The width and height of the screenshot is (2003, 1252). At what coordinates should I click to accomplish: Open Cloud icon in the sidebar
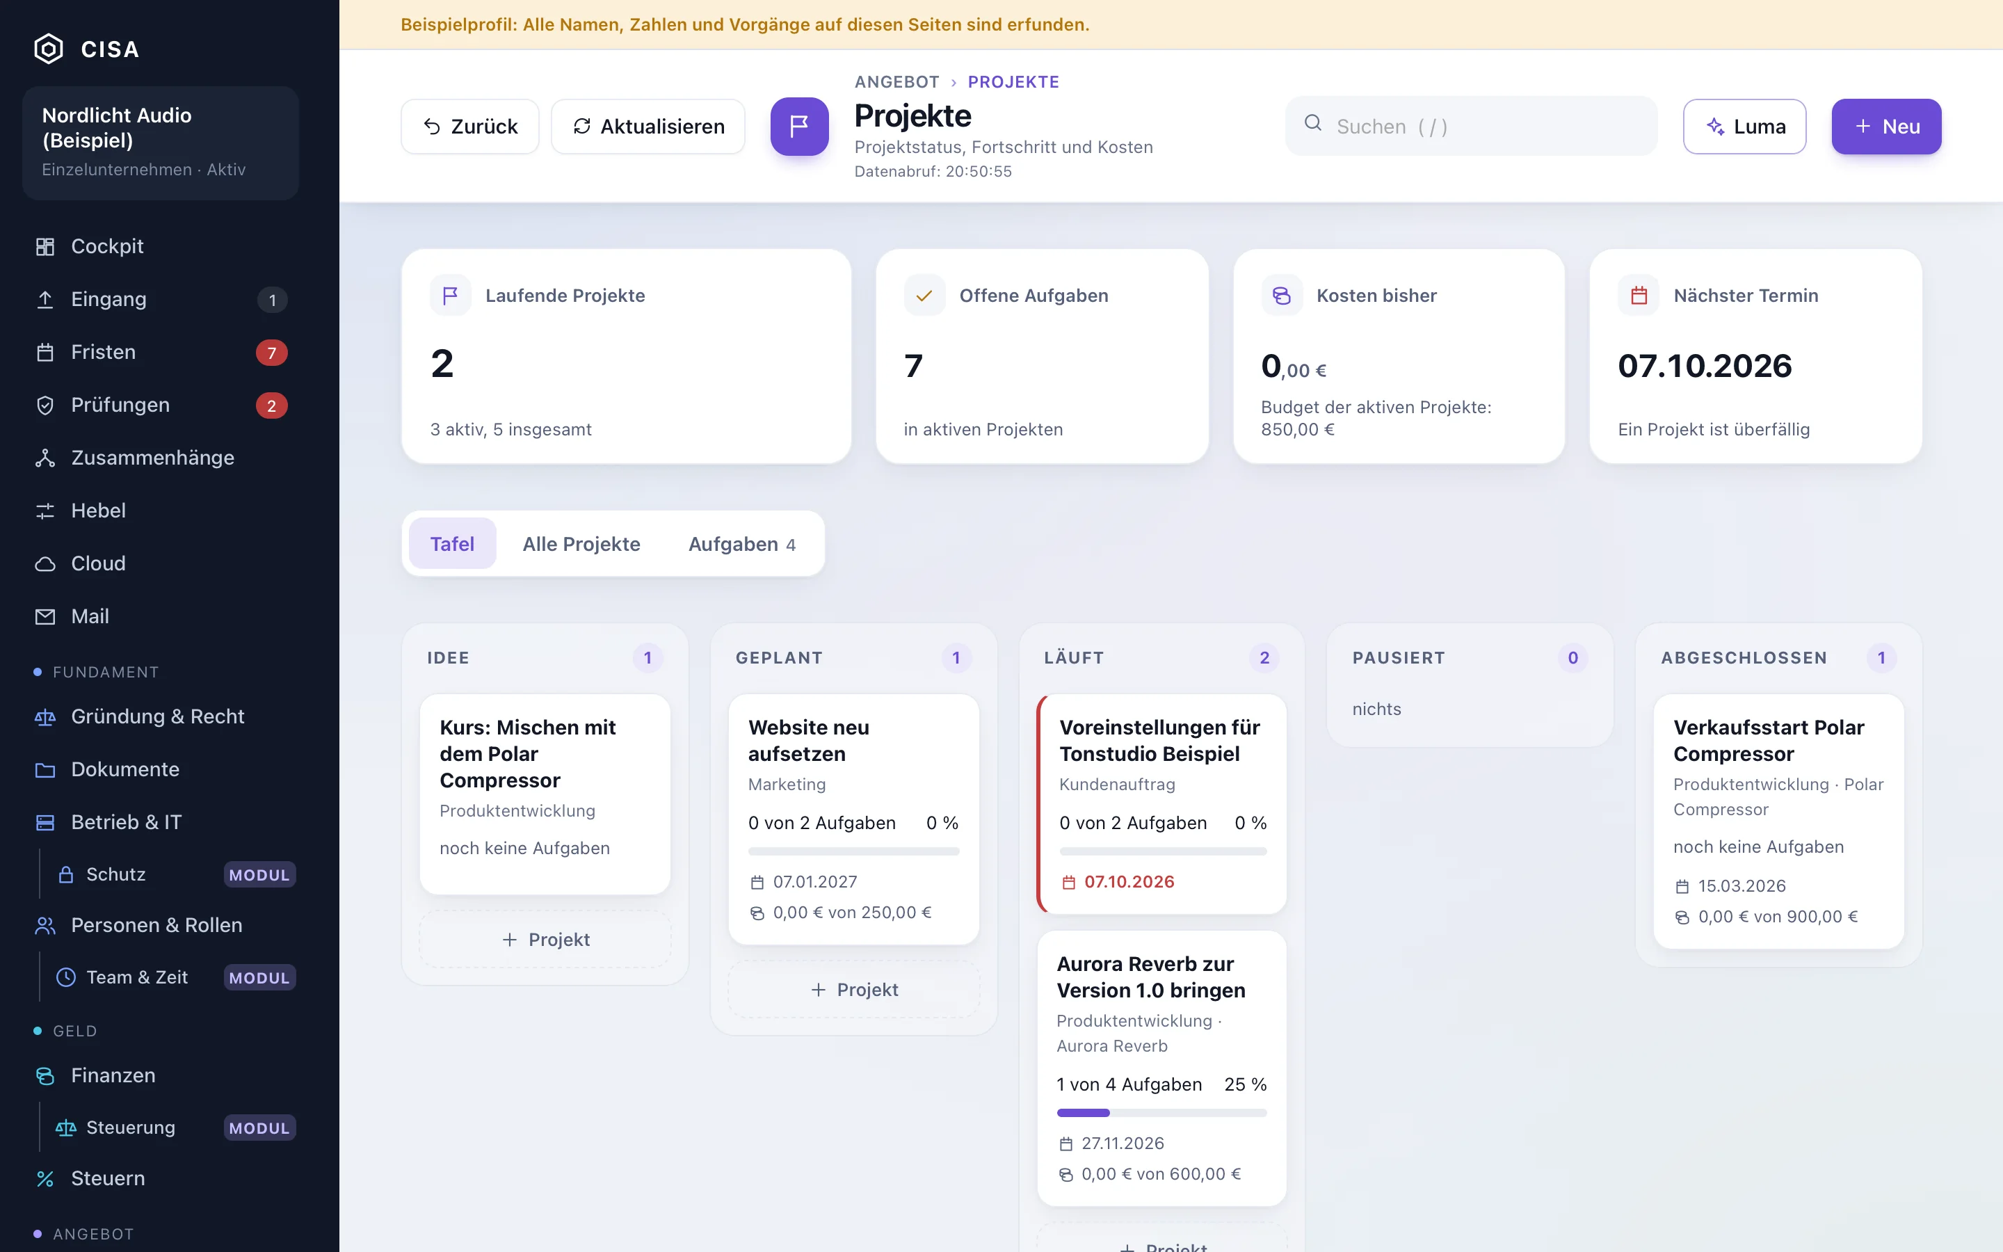(x=45, y=564)
